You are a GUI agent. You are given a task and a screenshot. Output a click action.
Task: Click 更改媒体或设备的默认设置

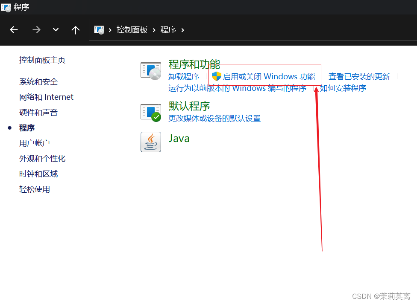(214, 119)
